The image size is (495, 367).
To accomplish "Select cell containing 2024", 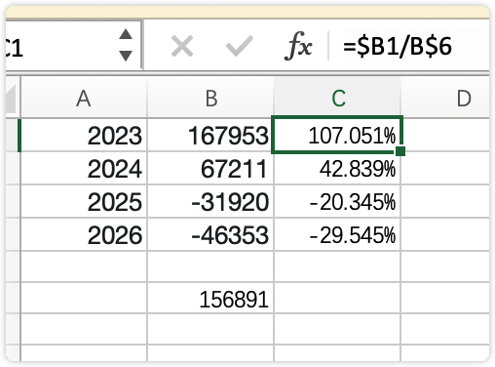I will point(84,168).
